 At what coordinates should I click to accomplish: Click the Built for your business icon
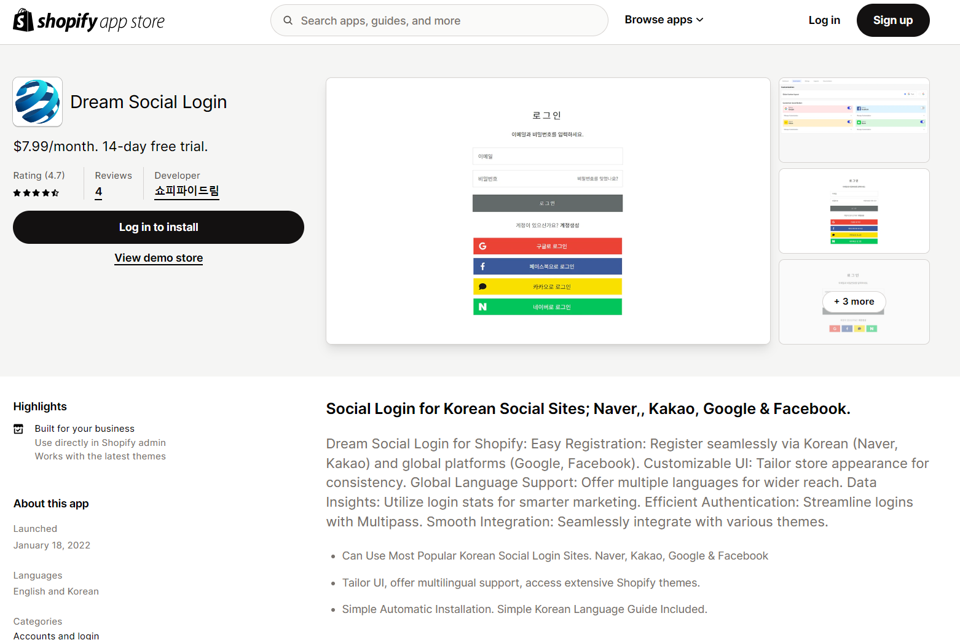[18, 429]
